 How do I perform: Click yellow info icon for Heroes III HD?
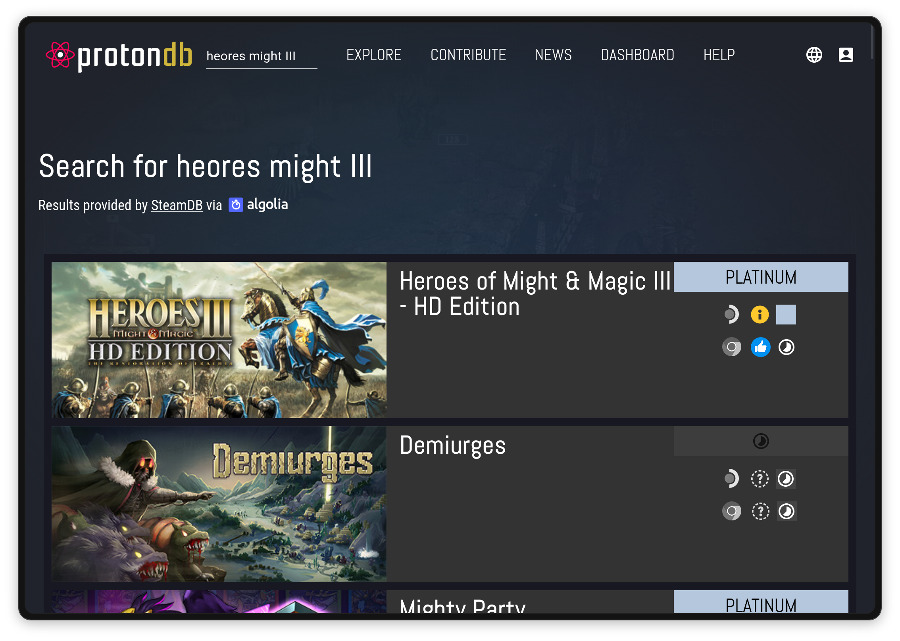pyautogui.click(x=760, y=315)
